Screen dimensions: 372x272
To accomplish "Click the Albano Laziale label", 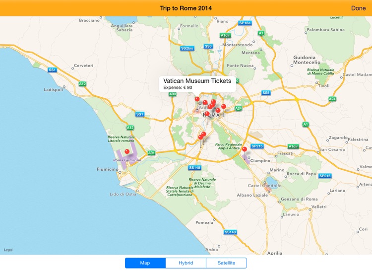I will pyautogui.click(x=252, y=195).
